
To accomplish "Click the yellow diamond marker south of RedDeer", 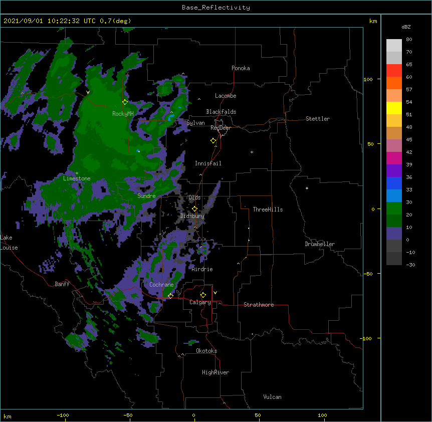I will pos(213,140).
